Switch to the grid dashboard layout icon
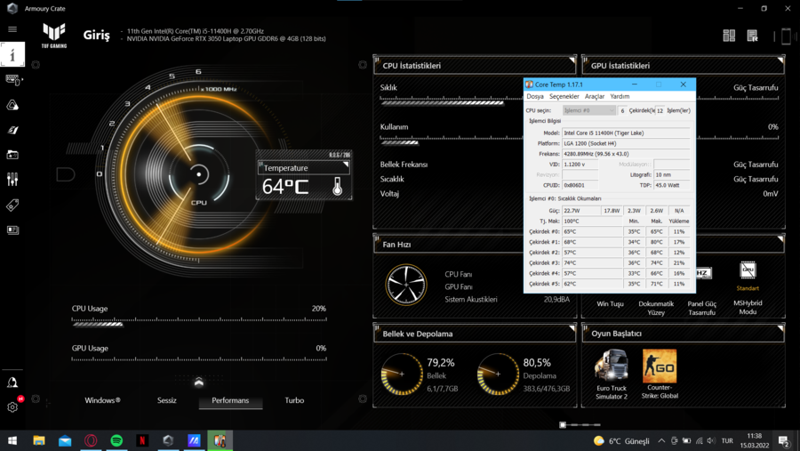This screenshot has height=451, width=800. (x=729, y=36)
